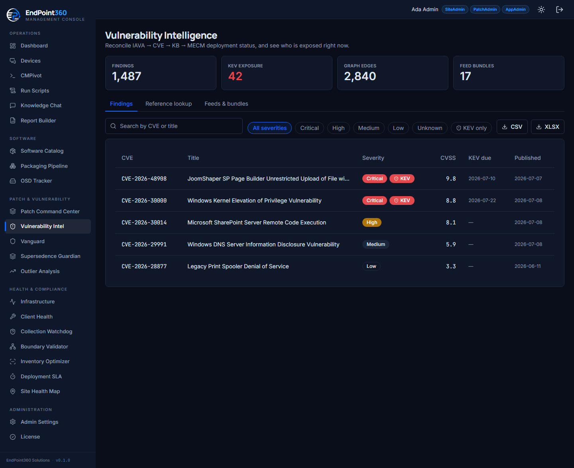The width and height of the screenshot is (574, 468).
Task: Click the KEV Exposure 42 stat card
Action: (277, 73)
